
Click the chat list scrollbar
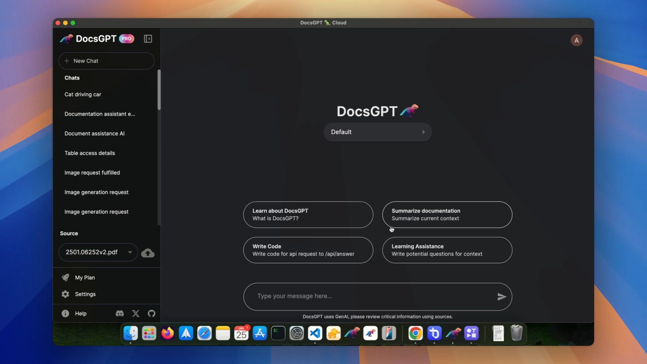pyautogui.click(x=159, y=90)
